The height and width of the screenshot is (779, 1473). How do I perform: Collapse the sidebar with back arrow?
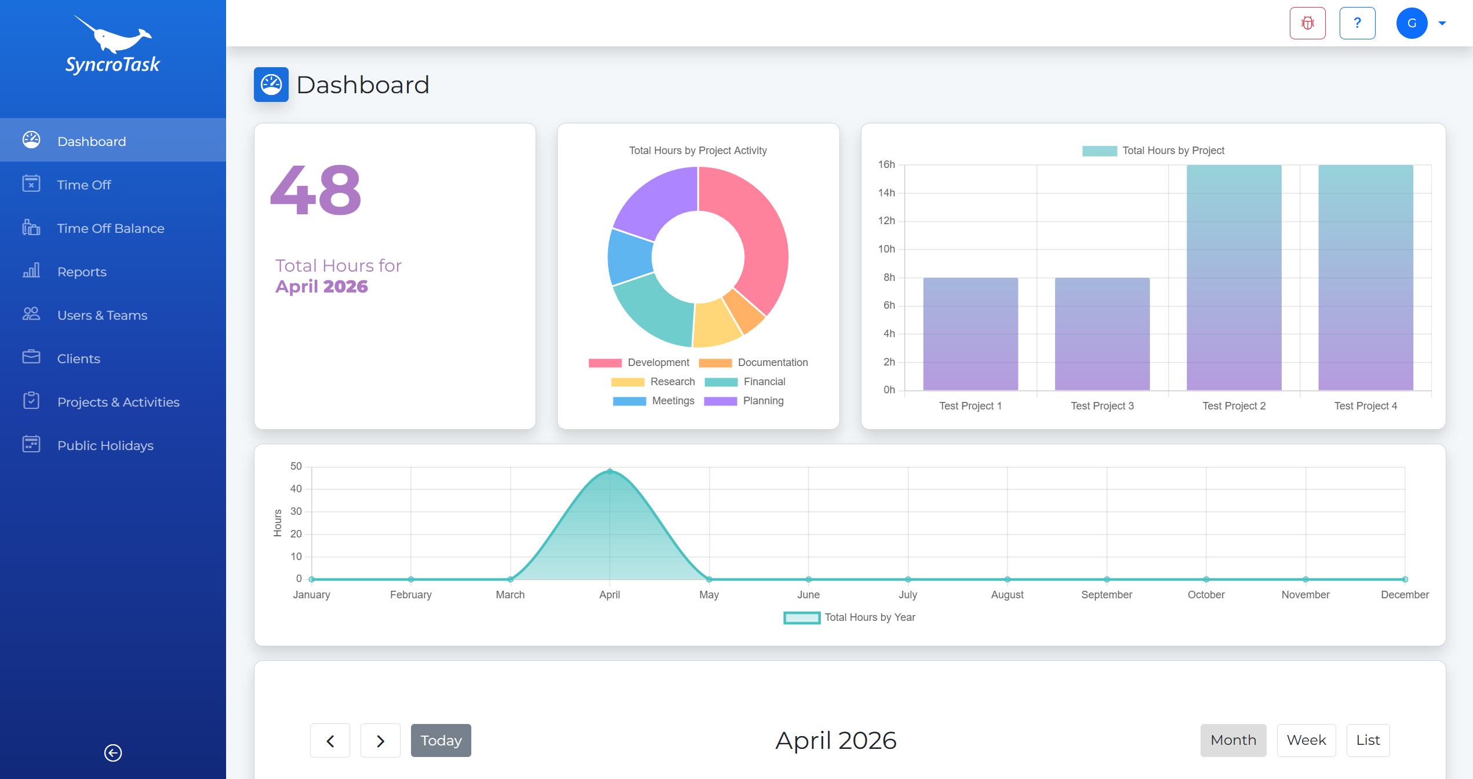click(x=112, y=753)
